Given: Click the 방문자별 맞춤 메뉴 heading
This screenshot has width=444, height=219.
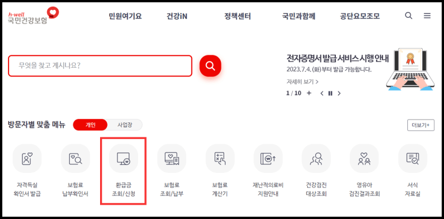Looking at the screenshot, I should coord(37,125).
